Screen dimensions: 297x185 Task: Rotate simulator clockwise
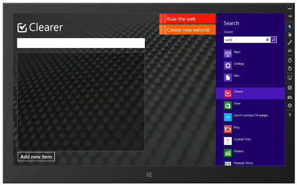[290, 60]
